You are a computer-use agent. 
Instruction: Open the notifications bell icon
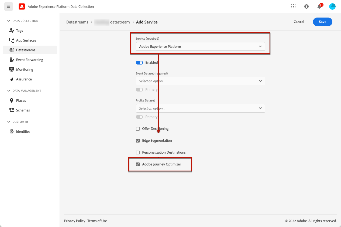coord(319,7)
